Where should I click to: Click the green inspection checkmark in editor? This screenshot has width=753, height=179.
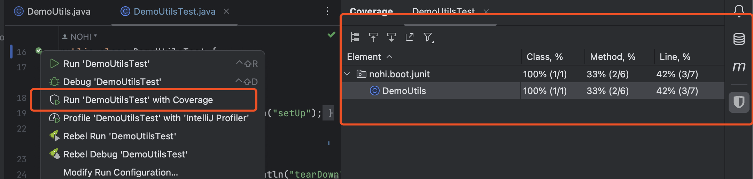coord(332,34)
